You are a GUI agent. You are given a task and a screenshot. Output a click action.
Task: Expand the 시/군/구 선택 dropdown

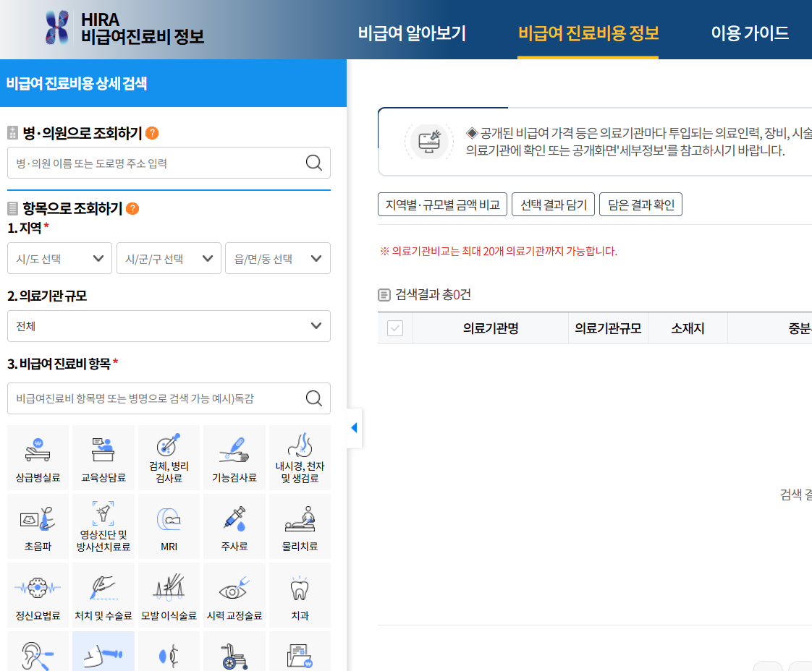point(169,258)
